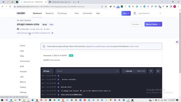The width and height of the screenshot is (181, 102).
Task: Open the Render logo home link
Action: click(21, 13)
